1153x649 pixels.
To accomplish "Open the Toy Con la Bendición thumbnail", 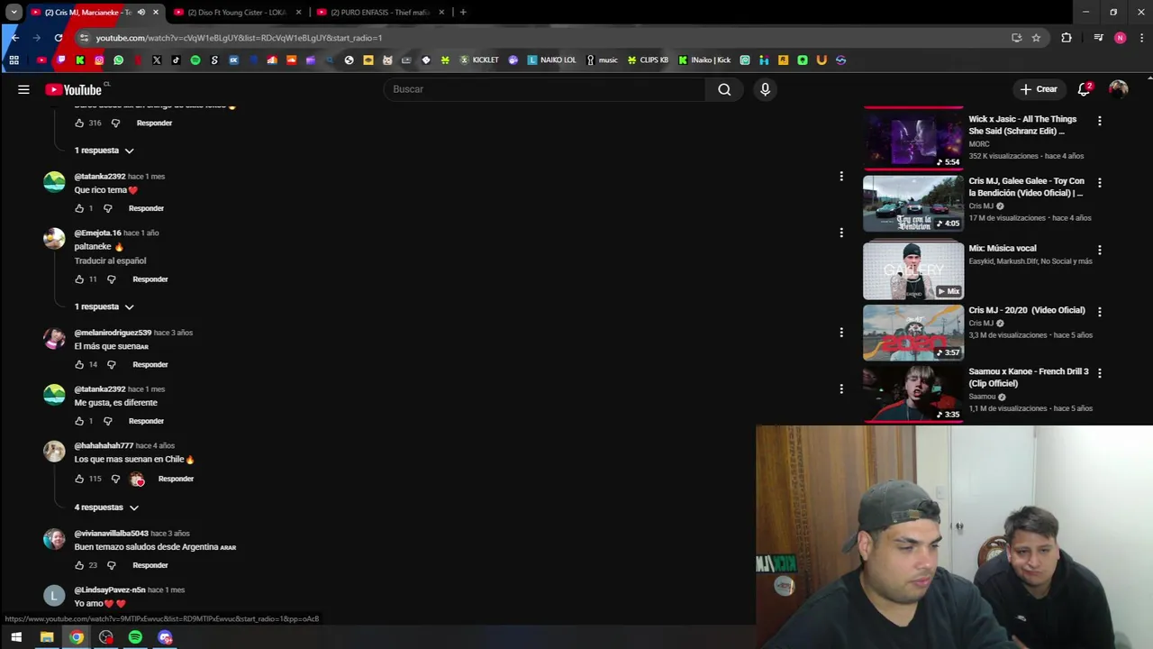I will click(912, 204).
